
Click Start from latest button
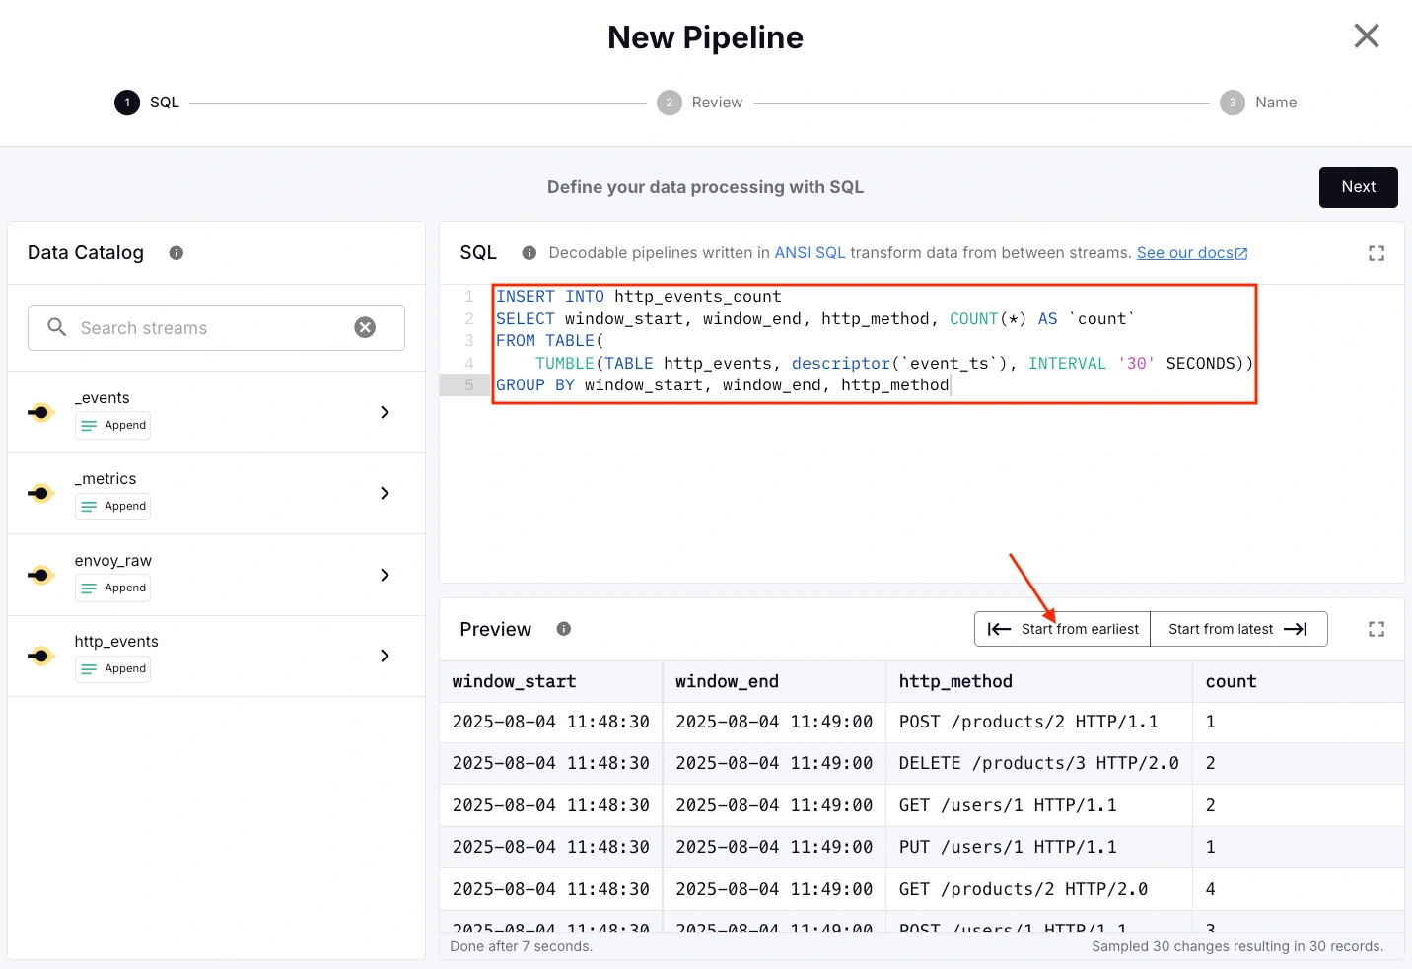coord(1238,629)
